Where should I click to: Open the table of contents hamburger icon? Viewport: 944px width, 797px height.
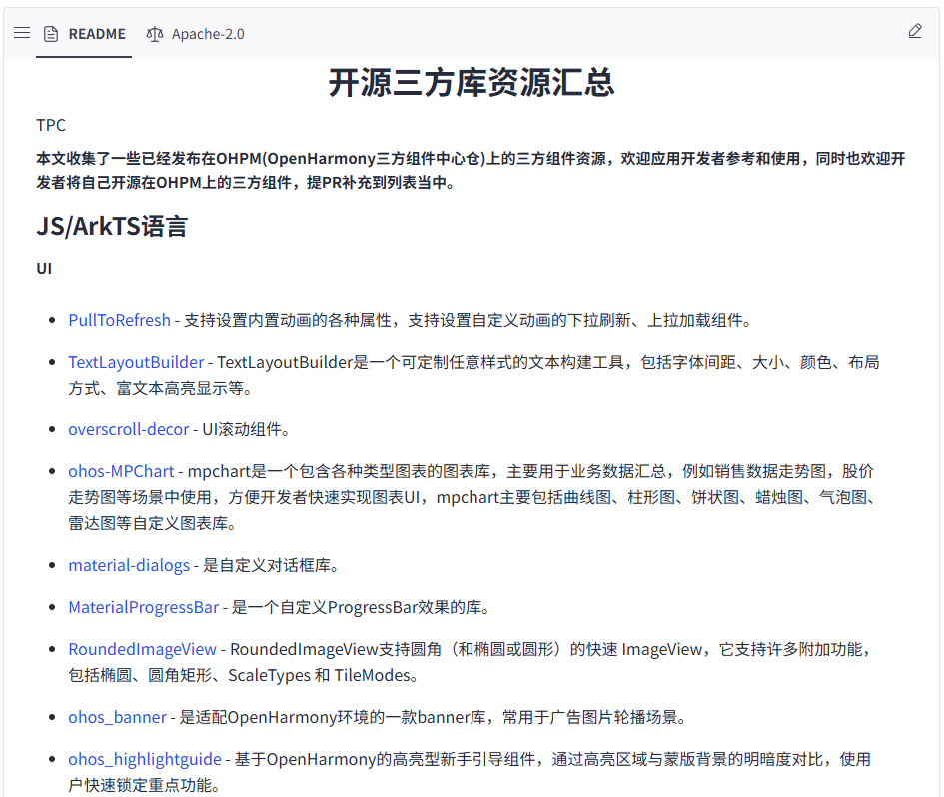22,33
